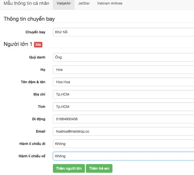Image resolution: width=194 pixels, height=175 pixels.
Task: Expand the Hành lí chiều về dropdown
Action: point(123,156)
